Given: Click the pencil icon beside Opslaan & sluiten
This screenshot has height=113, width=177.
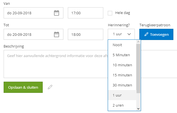Looking at the screenshot, I should (50, 87).
